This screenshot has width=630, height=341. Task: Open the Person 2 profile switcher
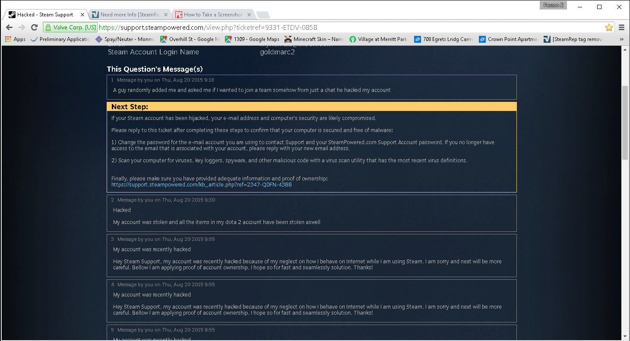553,5
